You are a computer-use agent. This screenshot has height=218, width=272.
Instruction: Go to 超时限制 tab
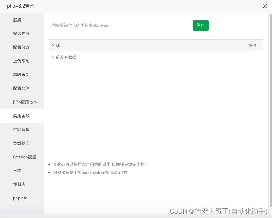(x=21, y=75)
